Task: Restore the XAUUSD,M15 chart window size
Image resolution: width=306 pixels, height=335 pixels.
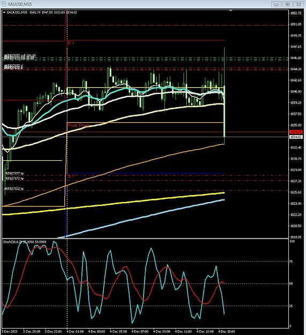Action: pyautogui.click(x=287, y=4)
